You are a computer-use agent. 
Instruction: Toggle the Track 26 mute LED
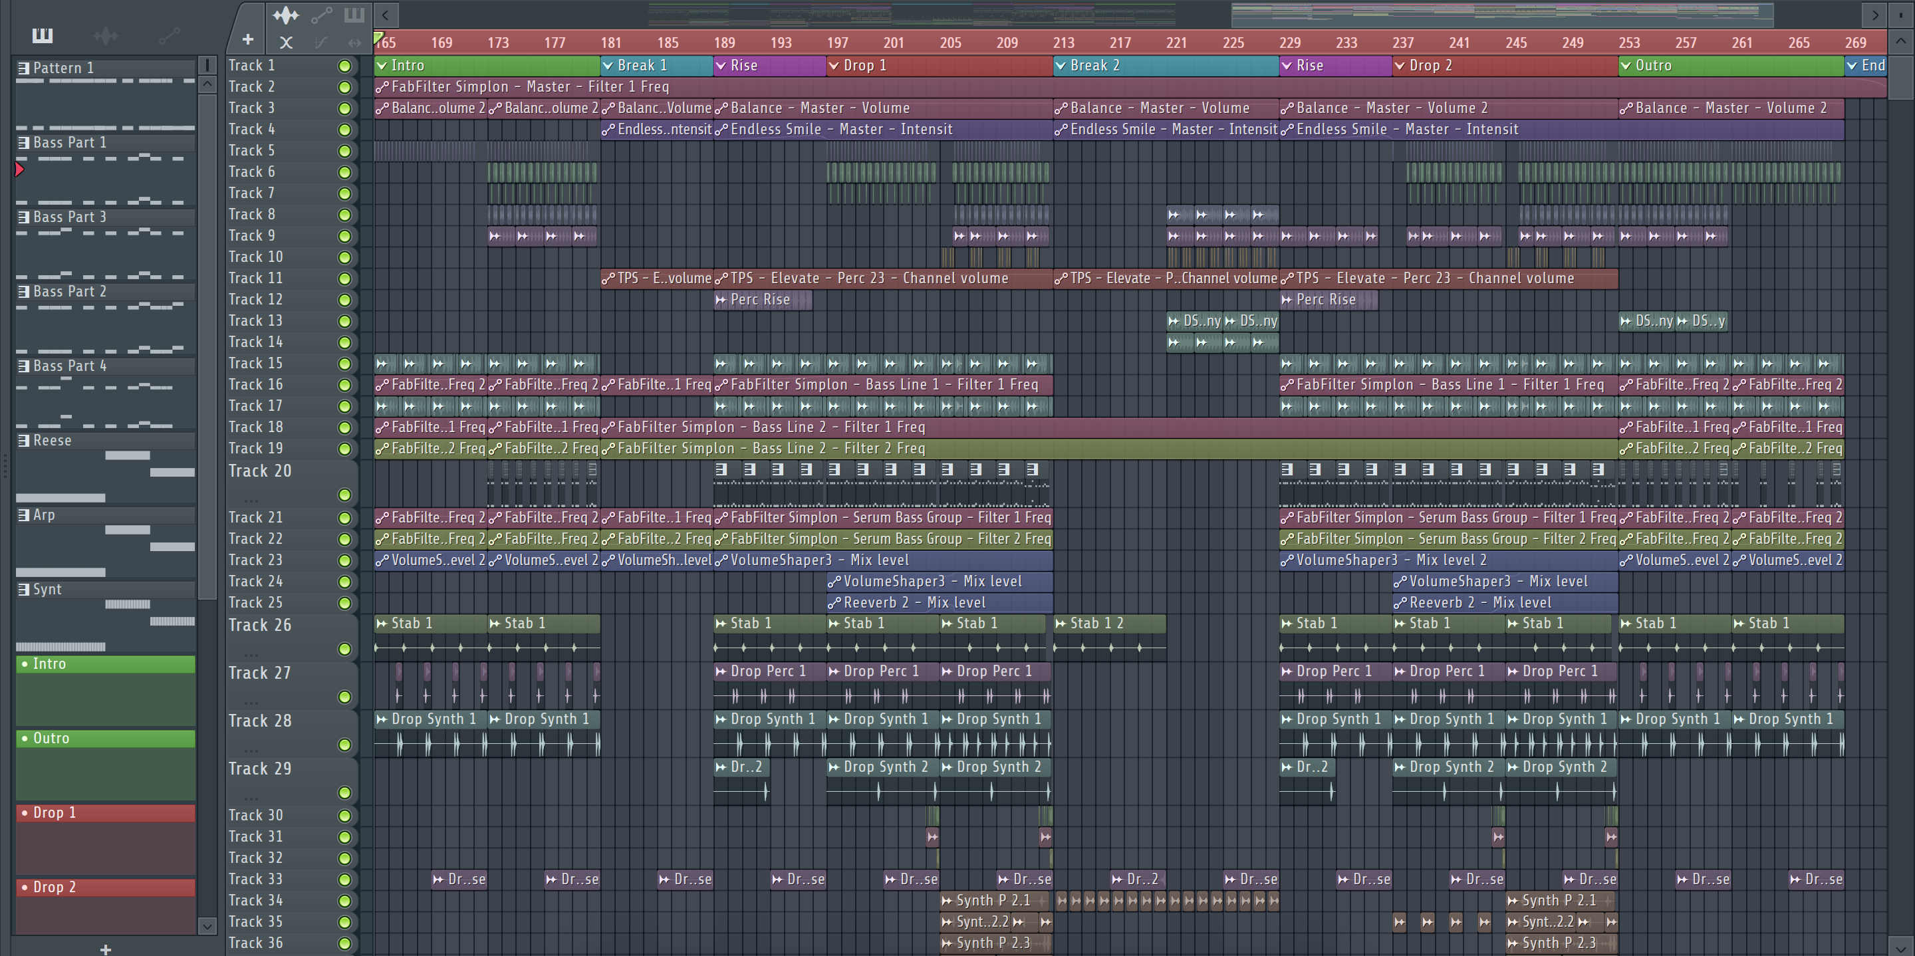(344, 649)
